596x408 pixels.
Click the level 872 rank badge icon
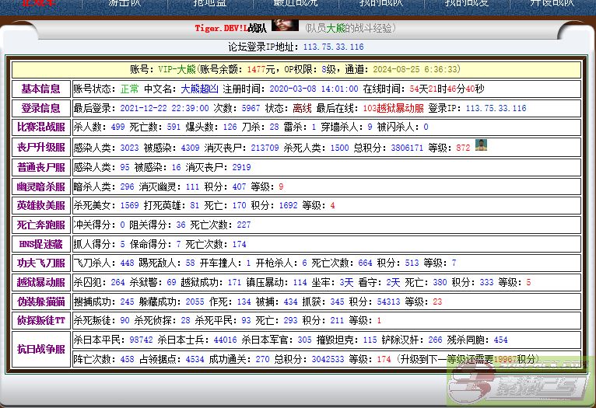(482, 145)
